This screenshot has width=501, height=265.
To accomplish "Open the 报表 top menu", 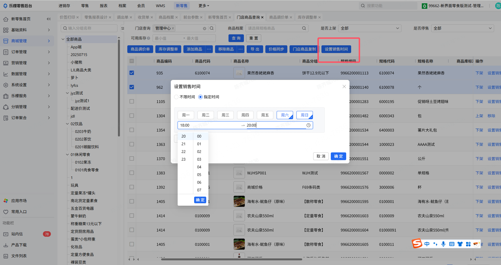I will tap(104, 6).
